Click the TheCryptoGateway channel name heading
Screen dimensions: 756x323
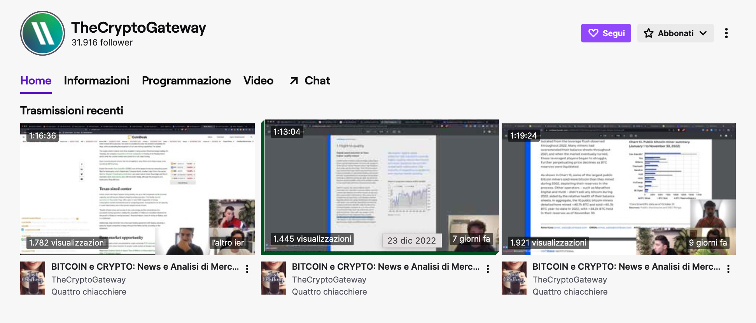[x=138, y=28]
